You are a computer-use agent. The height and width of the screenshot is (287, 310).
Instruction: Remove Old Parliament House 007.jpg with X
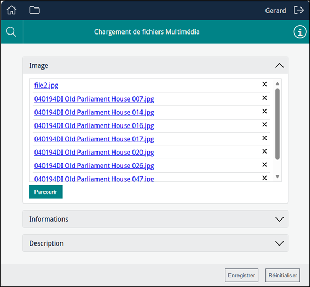[x=264, y=98]
